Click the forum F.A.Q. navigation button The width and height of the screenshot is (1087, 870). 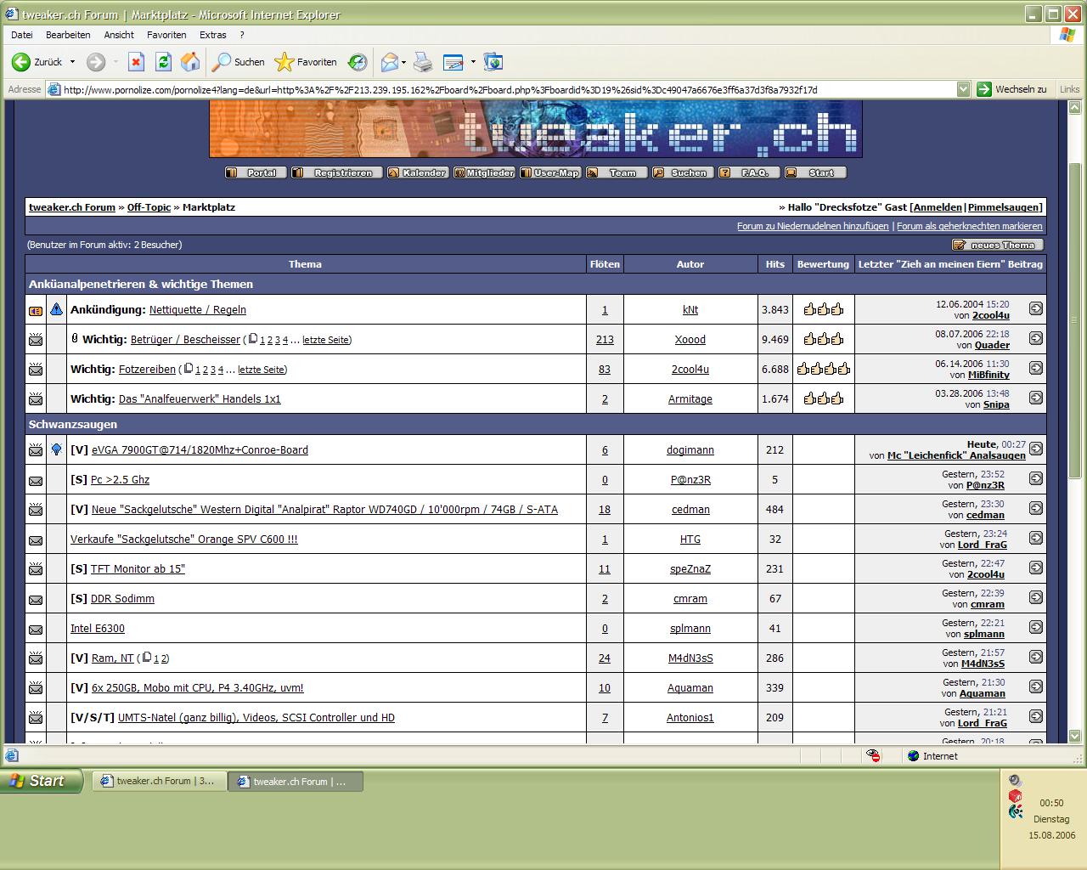(746, 172)
